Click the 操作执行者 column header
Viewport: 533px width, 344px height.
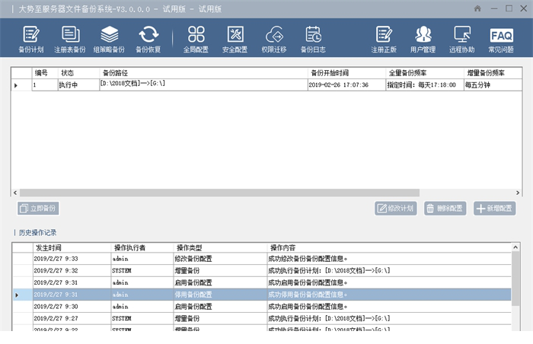pos(142,247)
